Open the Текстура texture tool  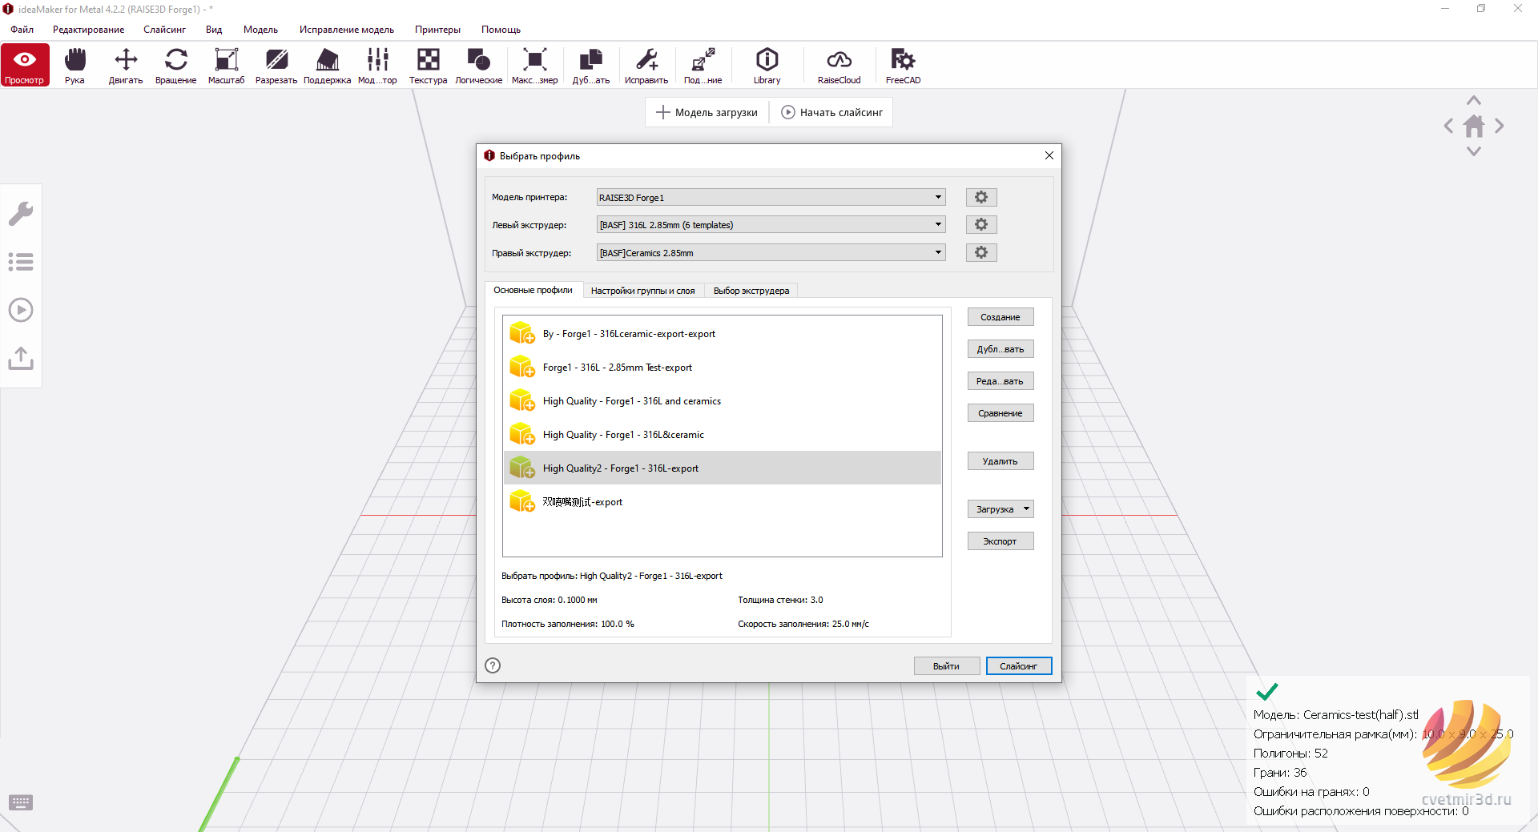428,65
